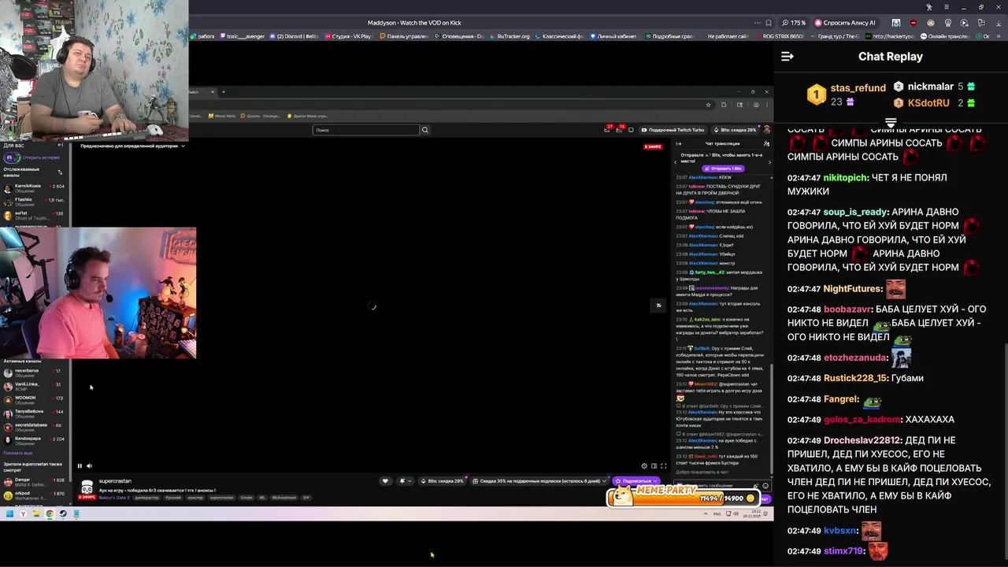Open Личный кабинет bookmark

(613, 36)
